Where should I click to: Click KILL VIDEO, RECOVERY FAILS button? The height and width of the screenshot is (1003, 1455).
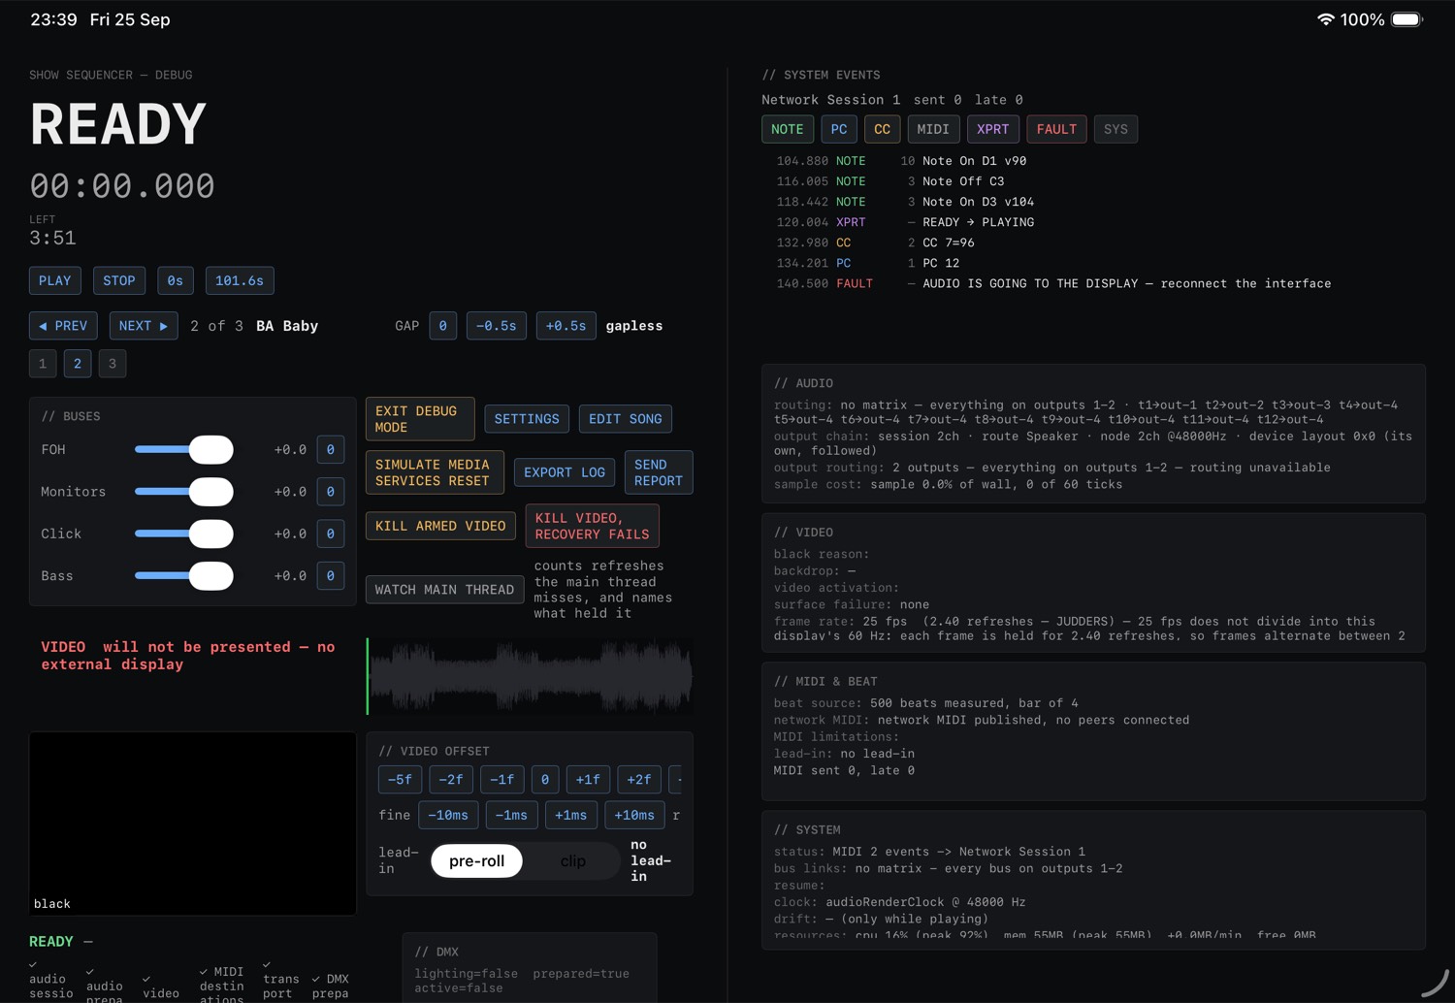coord(593,526)
